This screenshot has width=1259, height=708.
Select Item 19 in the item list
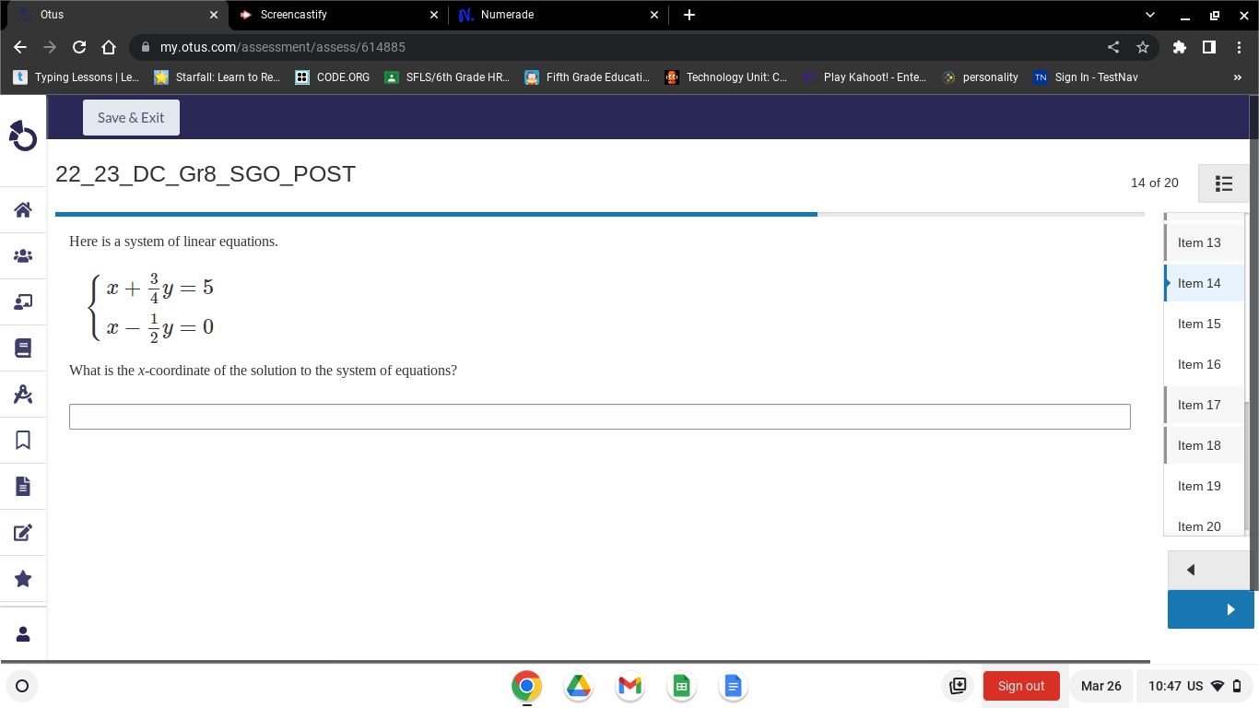(x=1204, y=486)
